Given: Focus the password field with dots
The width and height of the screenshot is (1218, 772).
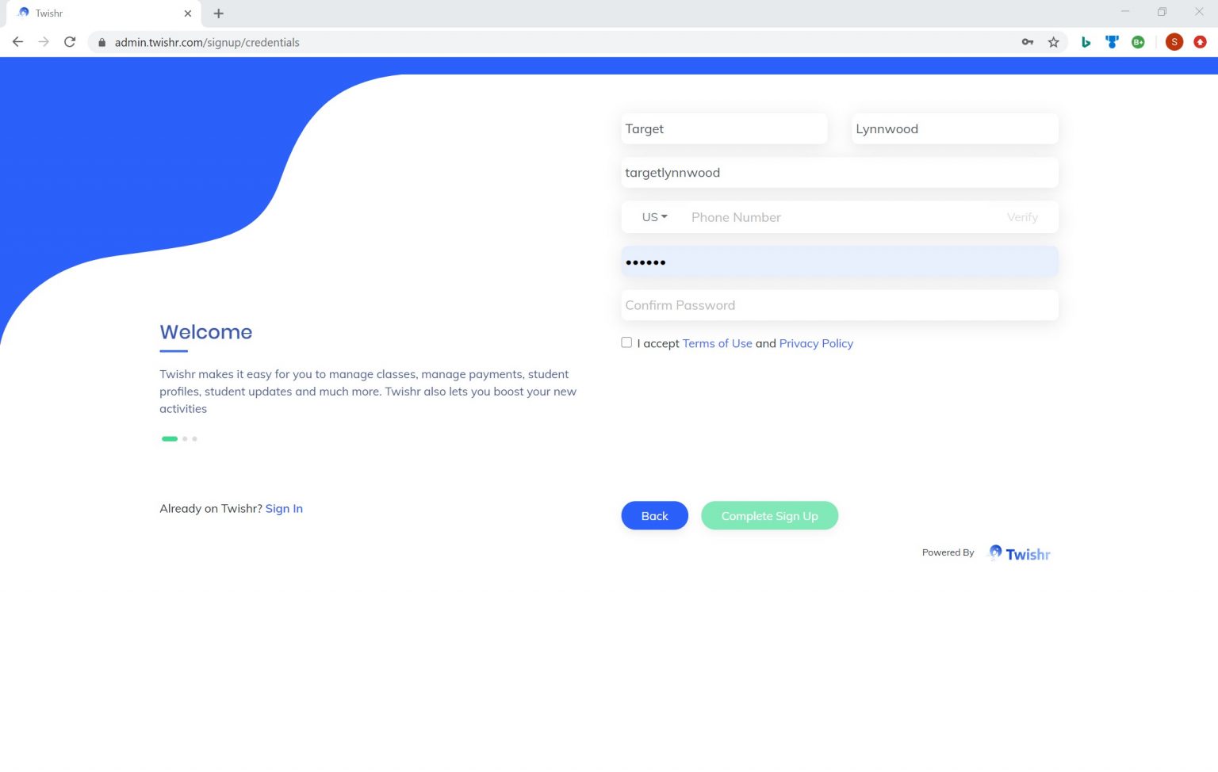Looking at the screenshot, I should [839, 262].
